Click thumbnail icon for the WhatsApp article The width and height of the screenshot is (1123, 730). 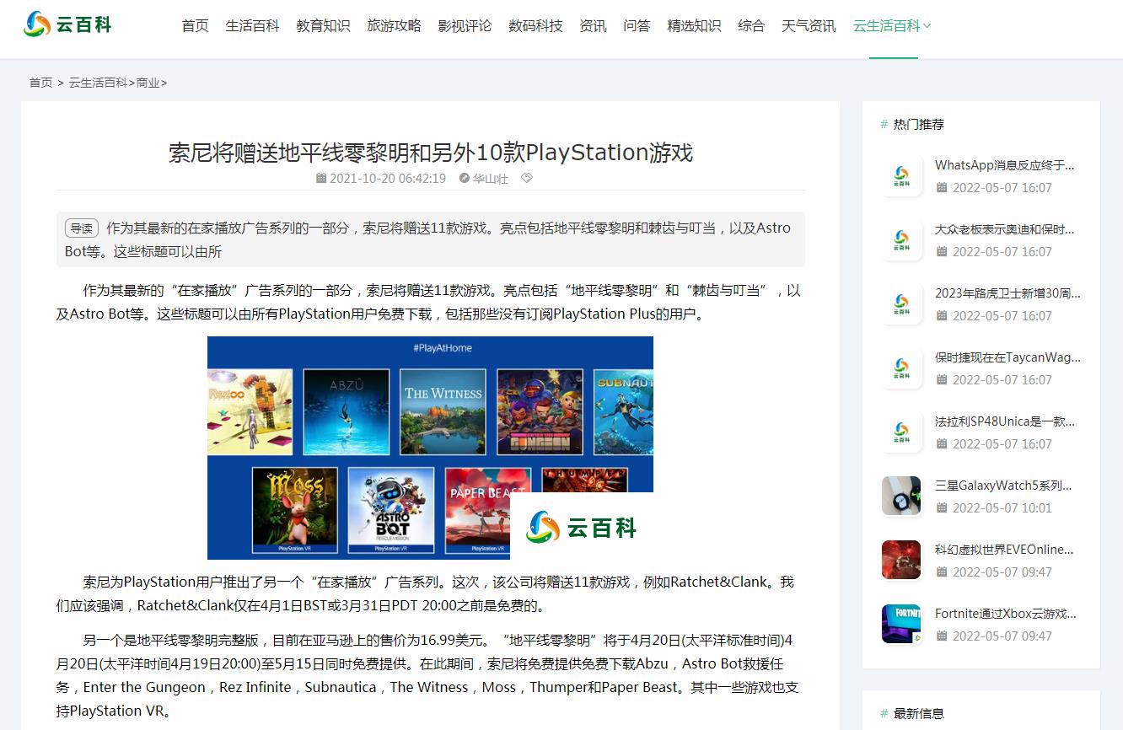pos(901,176)
